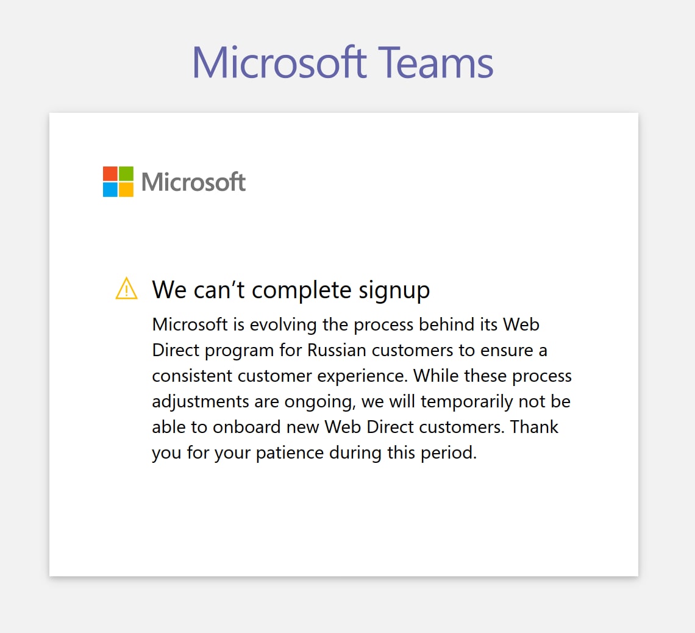The image size is (695, 633).
Task: Click the words "this period" at end
Action: click(x=432, y=452)
